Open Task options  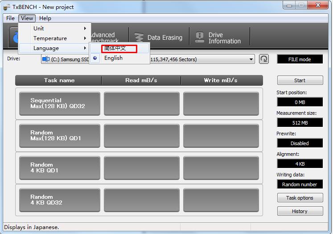(300, 198)
